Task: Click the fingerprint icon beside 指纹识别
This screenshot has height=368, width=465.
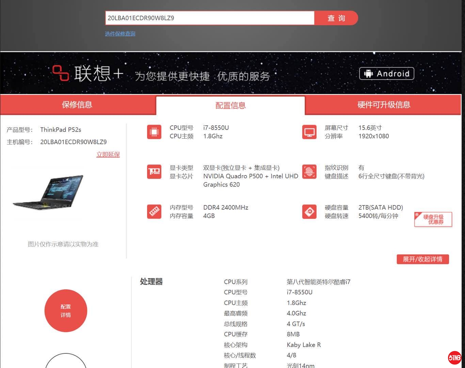Action: pyautogui.click(x=309, y=172)
